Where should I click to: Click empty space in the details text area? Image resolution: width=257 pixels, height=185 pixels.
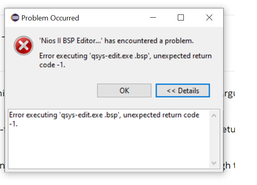tap(109, 148)
